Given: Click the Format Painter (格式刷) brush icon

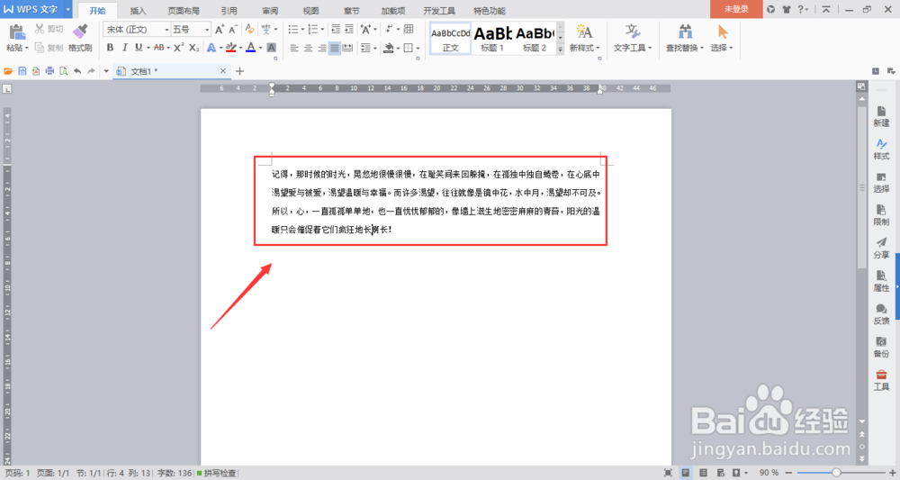Looking at the screenshot, I should coord(80,31).
